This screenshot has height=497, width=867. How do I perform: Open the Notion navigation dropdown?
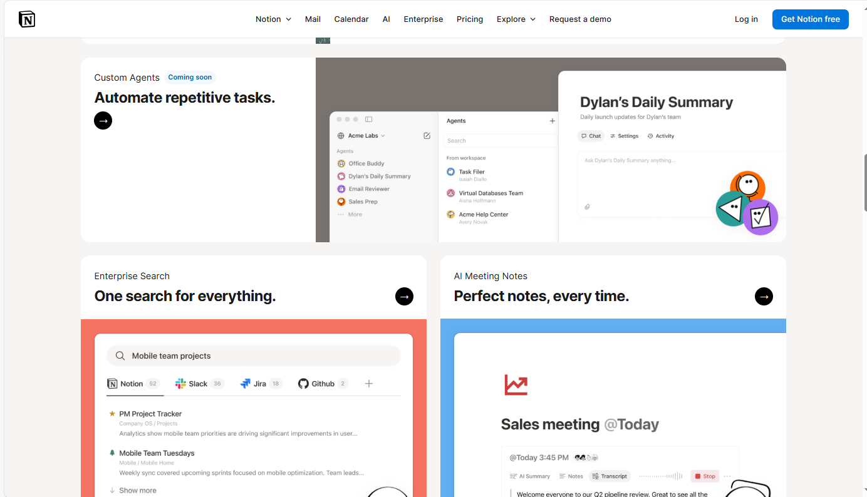click(x=273, y=19)
